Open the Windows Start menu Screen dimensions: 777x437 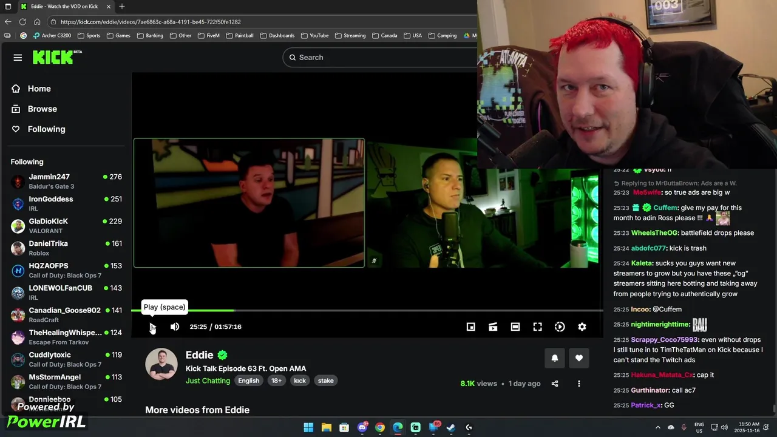point(308,427)
